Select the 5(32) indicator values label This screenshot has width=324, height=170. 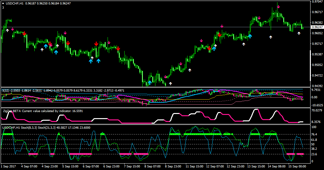pos(64,91)
